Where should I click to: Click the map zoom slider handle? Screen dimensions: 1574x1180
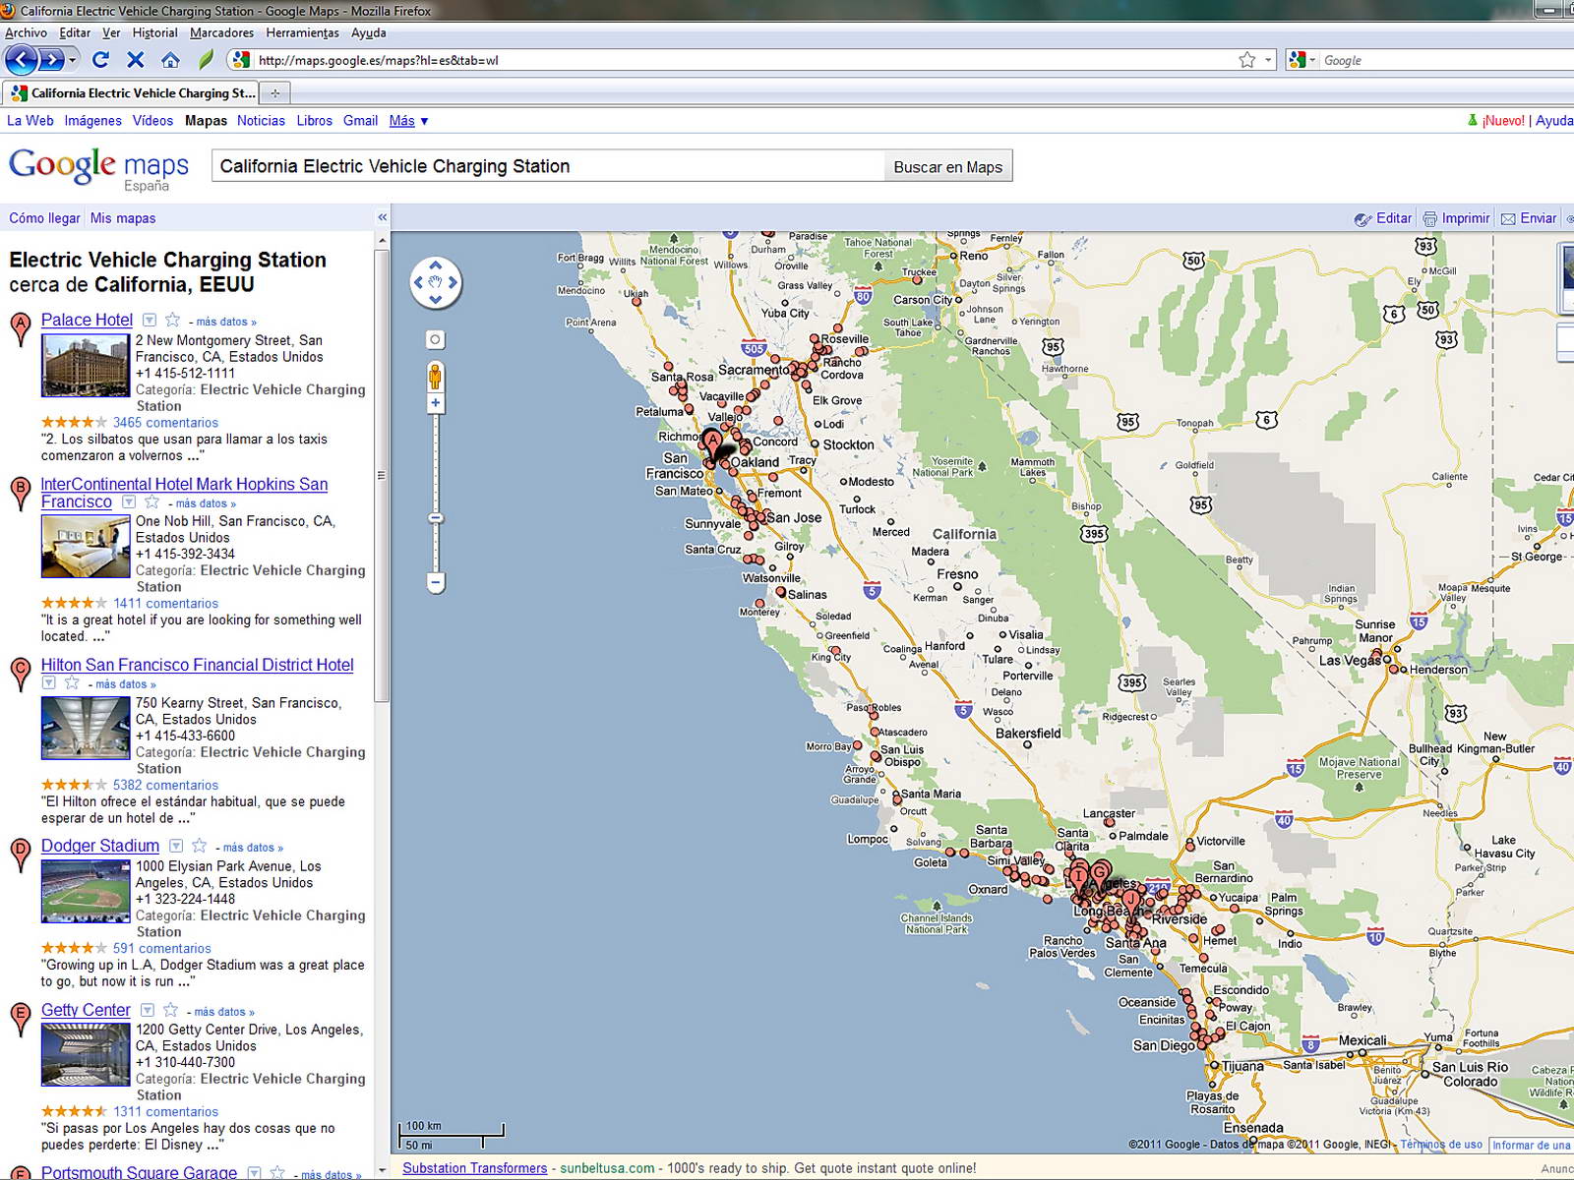(436, 518)
